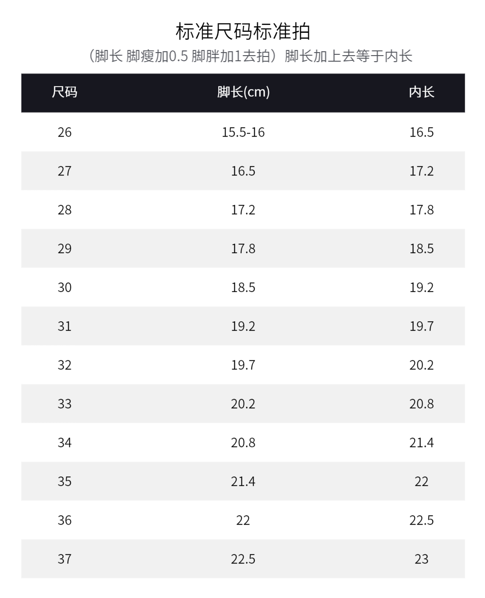Select size 29 in the size column
This screenshot has height=598, width=485.
(65, 248)
